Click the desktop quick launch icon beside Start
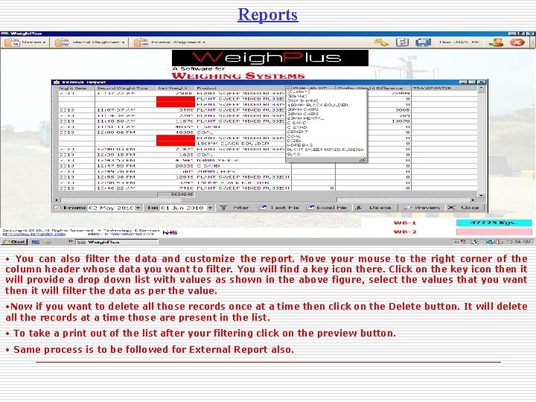 [x=35, y=242]
